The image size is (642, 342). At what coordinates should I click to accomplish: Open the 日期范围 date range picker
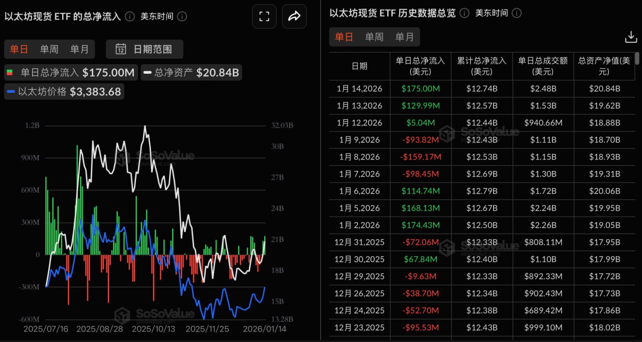tap(144, 49)
